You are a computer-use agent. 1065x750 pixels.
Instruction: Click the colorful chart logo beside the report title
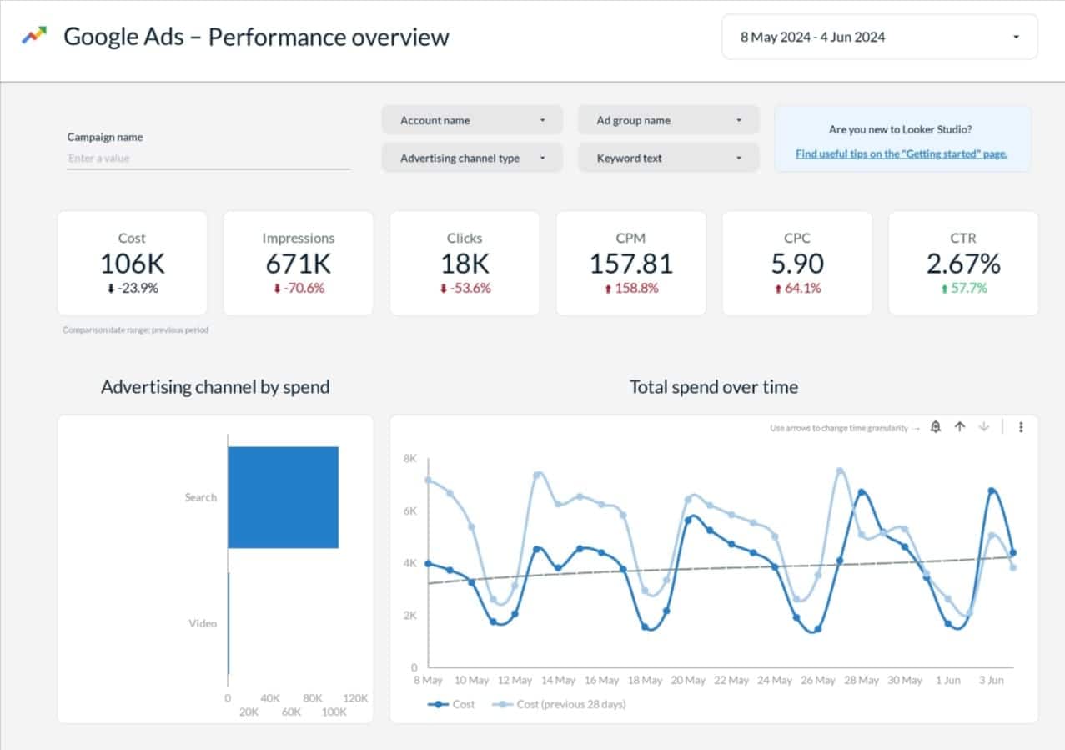click(33, 36)
